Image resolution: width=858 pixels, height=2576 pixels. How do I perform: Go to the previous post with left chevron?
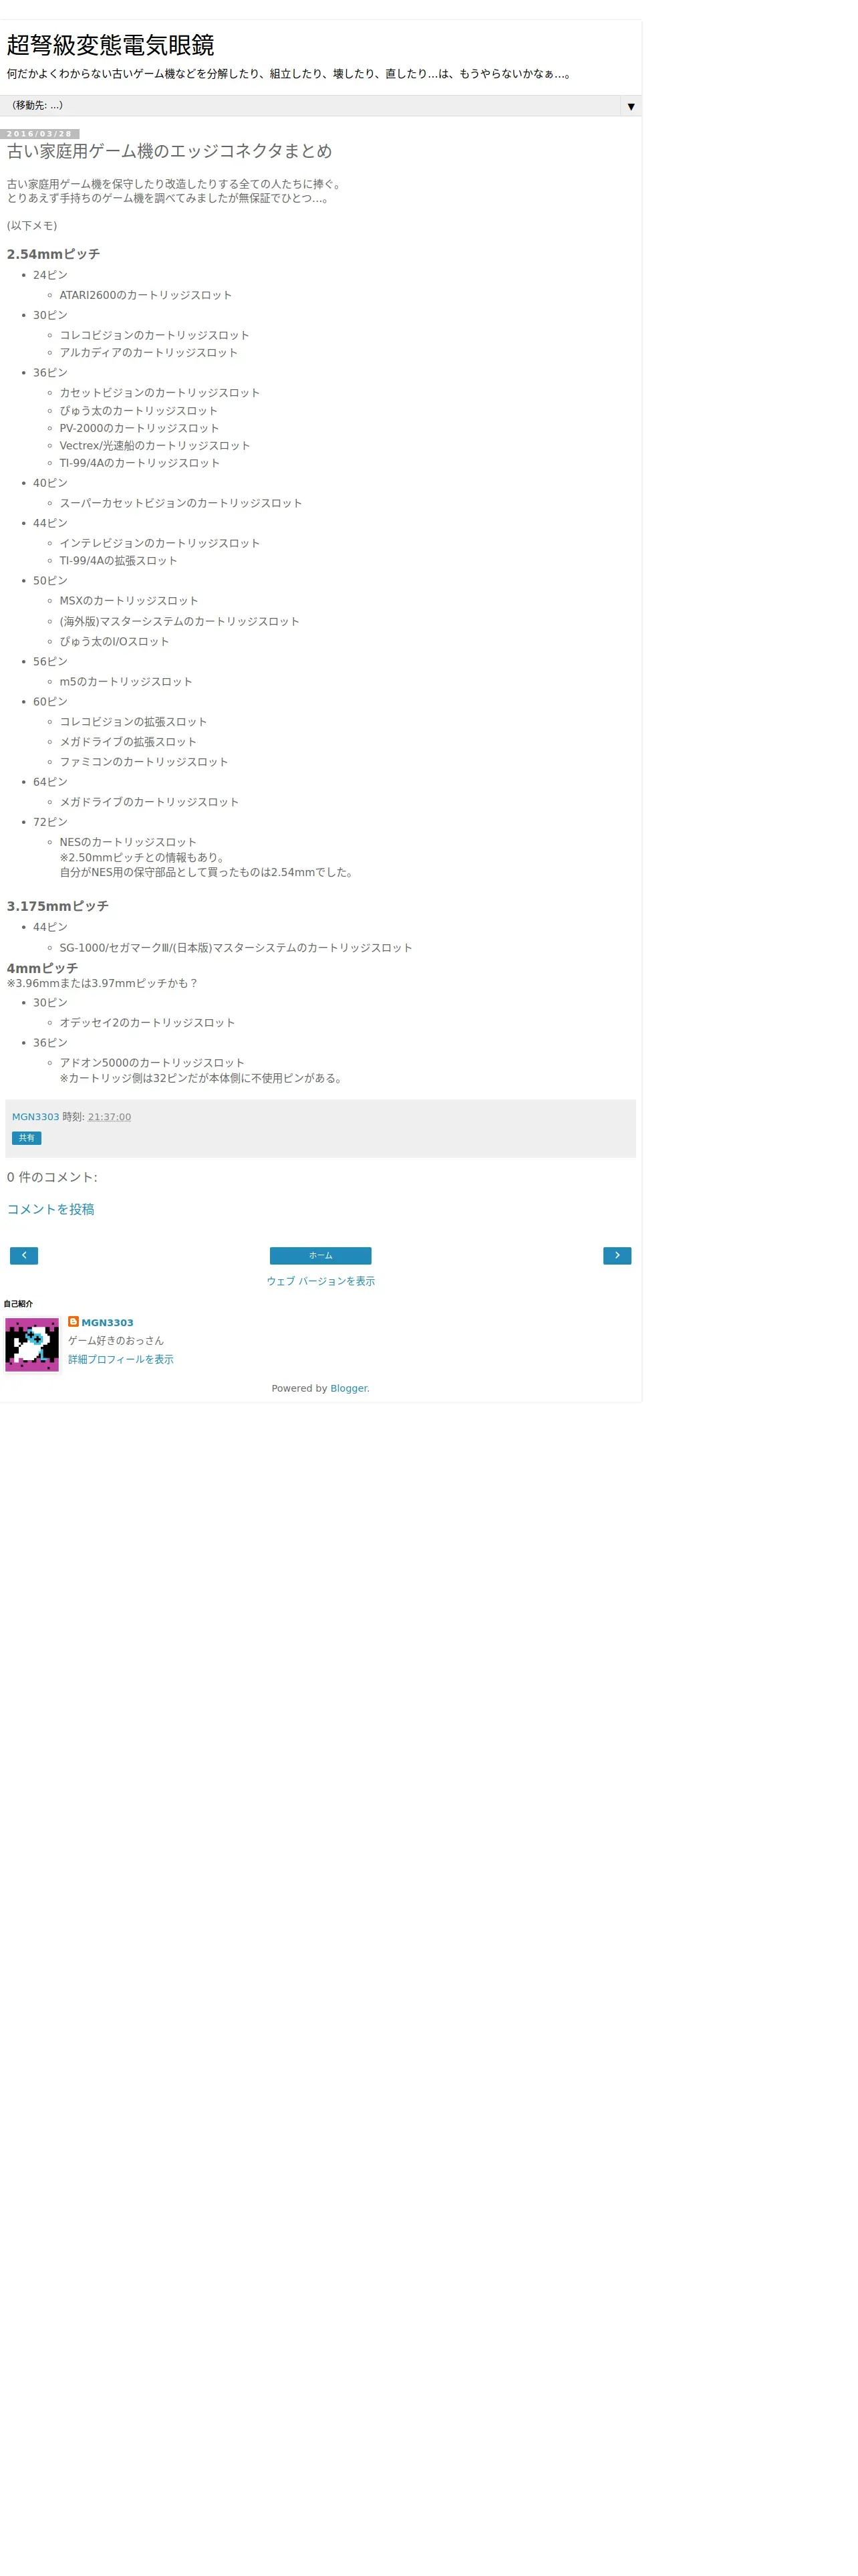pos(24,1256)
